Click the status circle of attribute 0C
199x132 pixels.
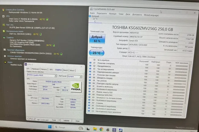[x=90, y=86]
